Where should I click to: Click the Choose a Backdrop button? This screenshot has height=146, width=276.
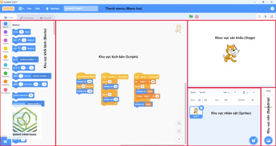click(268, 140)
